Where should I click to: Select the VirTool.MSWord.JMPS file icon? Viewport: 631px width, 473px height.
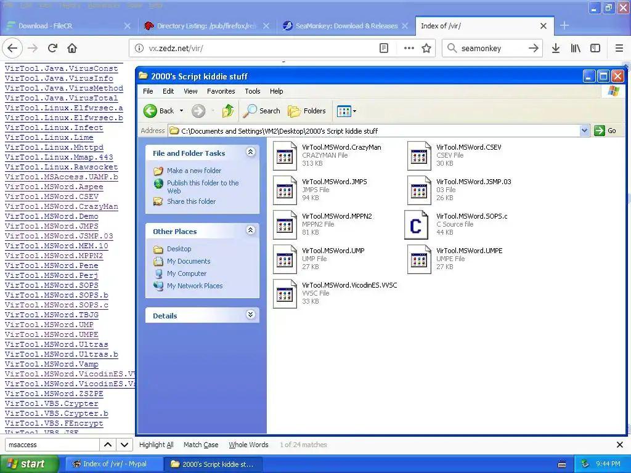tap(285, 190)
